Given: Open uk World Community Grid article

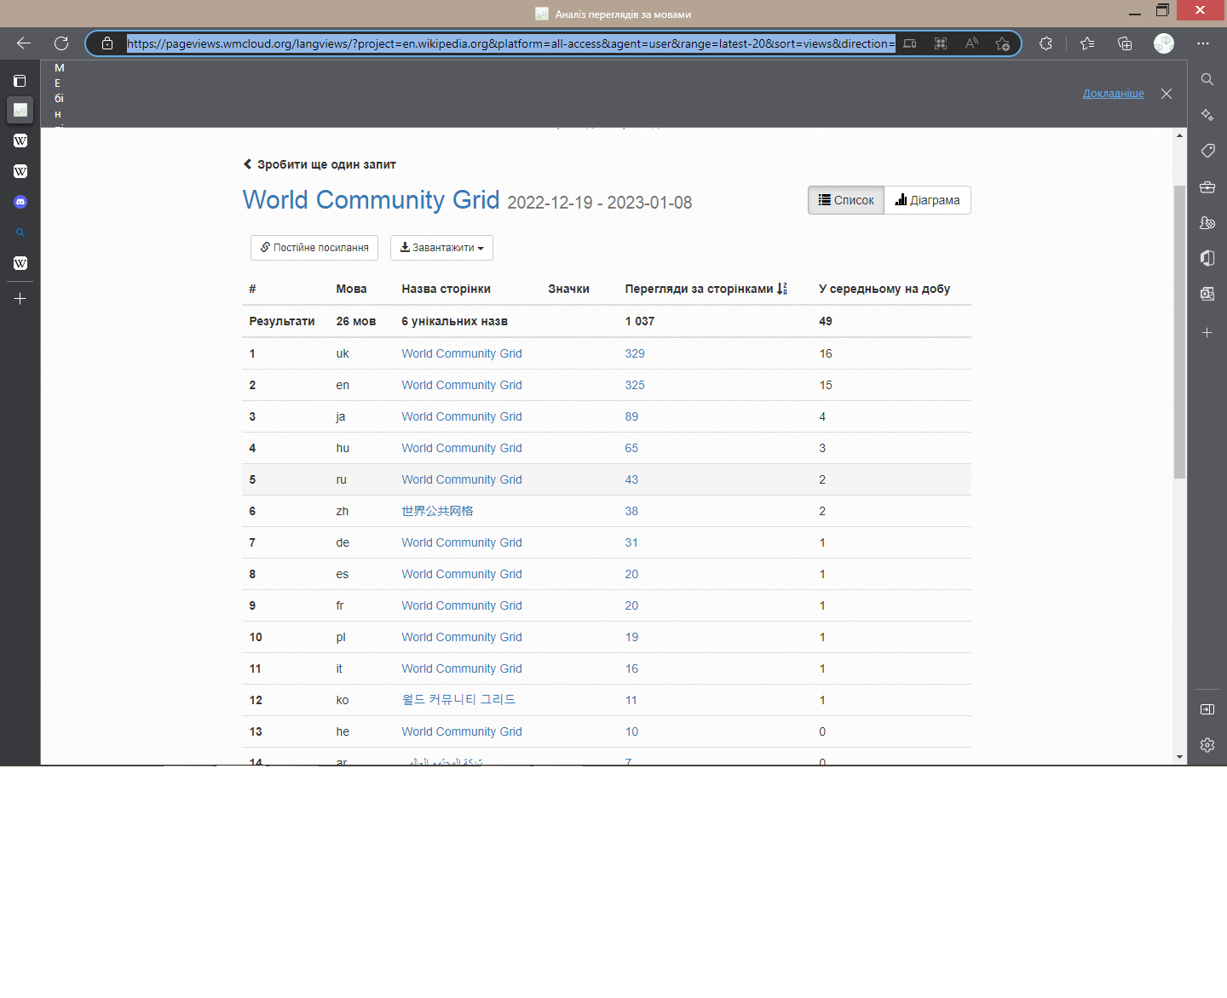Looking at the screenshot, I should (x=462, y=353).
